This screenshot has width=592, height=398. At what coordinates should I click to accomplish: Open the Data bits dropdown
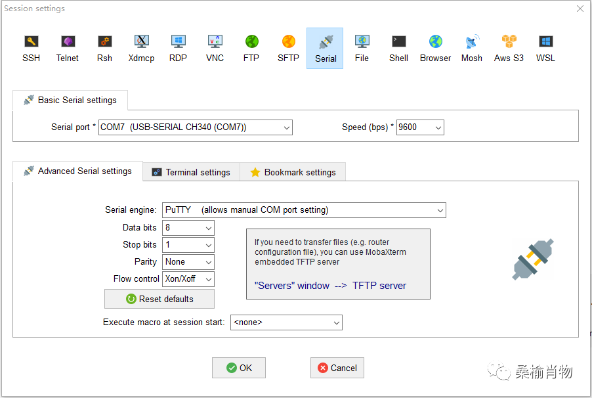[188, 228]
